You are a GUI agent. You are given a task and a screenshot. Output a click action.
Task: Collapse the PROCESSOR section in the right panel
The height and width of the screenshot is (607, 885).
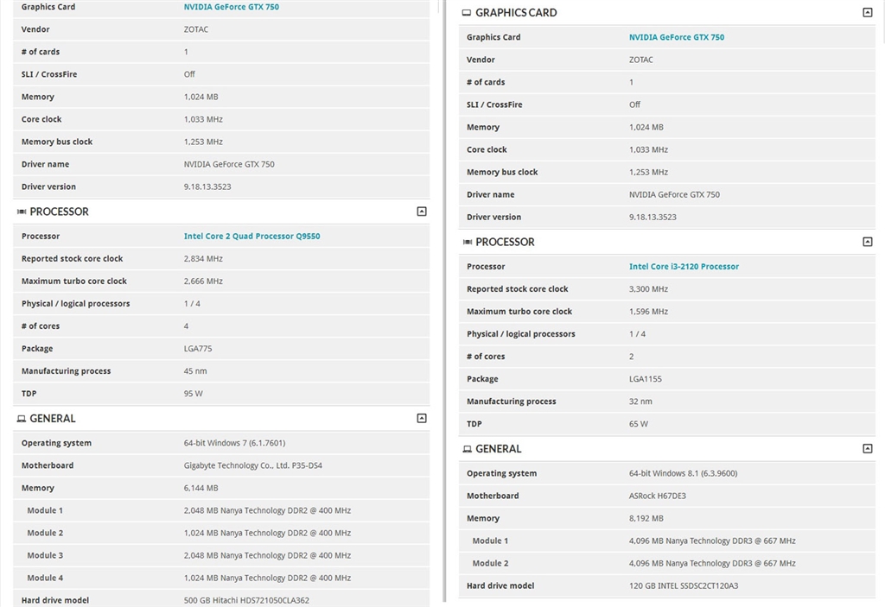(868, 242)
